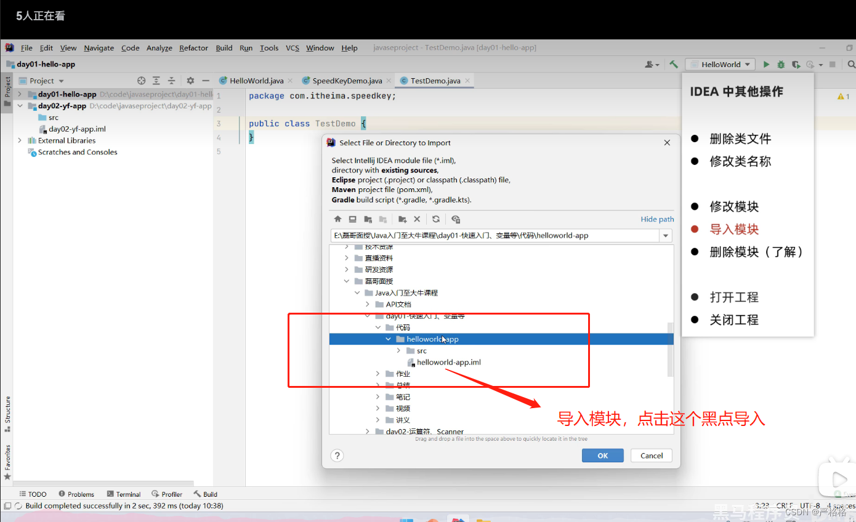Click the Collapse All icon in the Project panel

click(x=171, y=81)
